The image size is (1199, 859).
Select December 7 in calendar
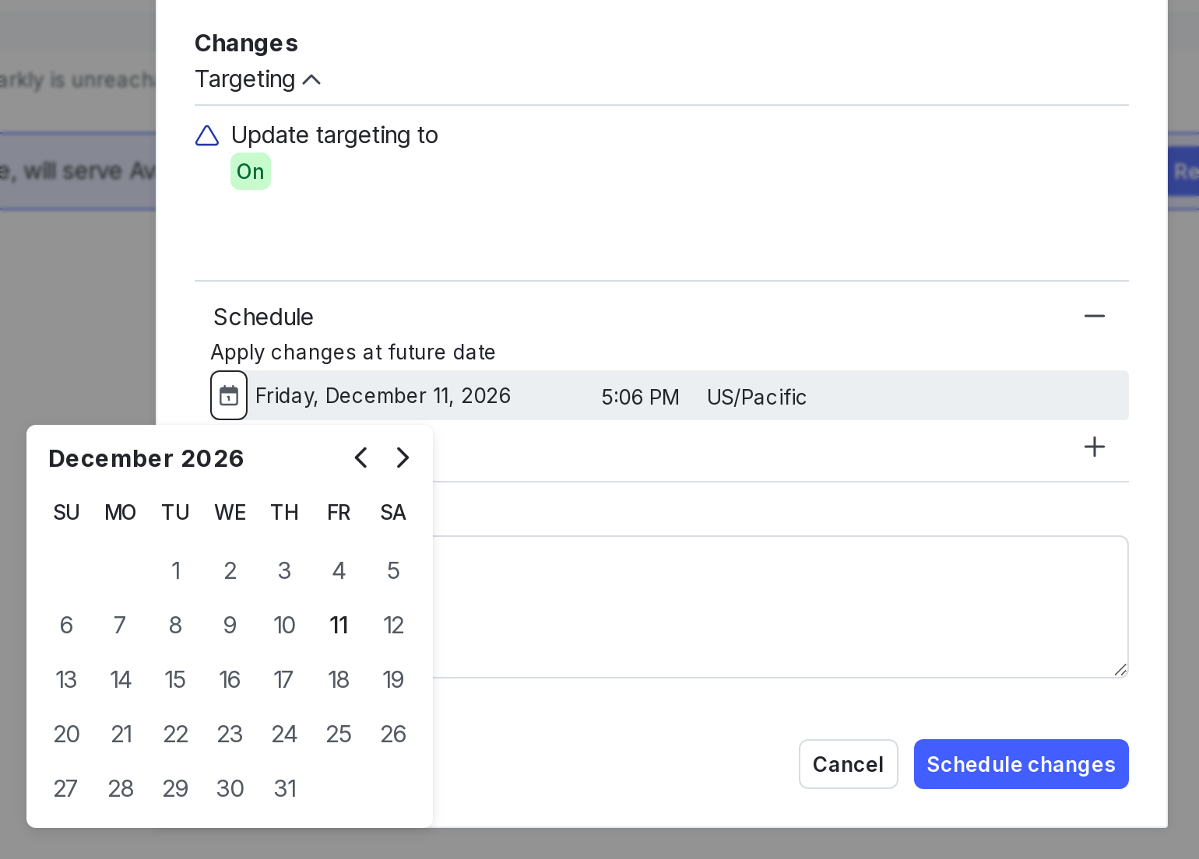tap(121, 626)
